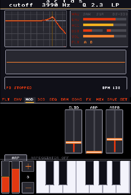Image resolution: width=131 pixels, height=195 pixels.
Task: Open the DRM drum tab
Action: [65, 99]
